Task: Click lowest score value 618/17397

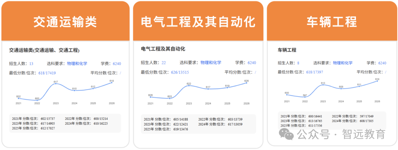Action: pos(315,72)
